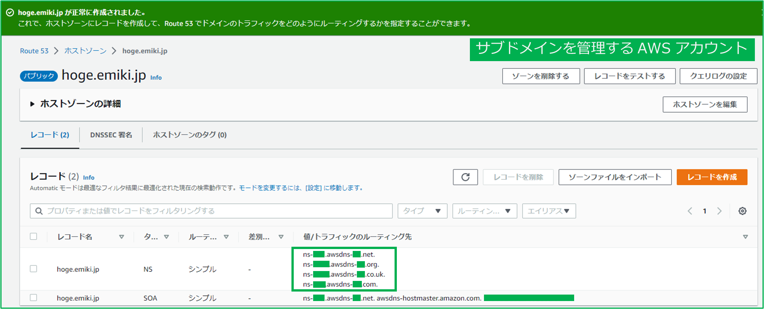Click the refresh records icon button
The width and height of the screenshot is (764, 309).
point(465,177)
